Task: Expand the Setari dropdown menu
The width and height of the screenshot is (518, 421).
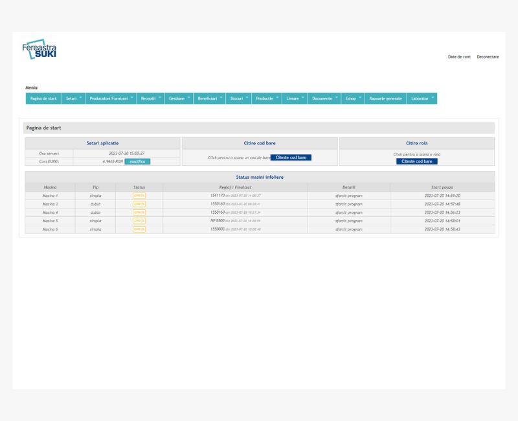Action: (74, 98)
